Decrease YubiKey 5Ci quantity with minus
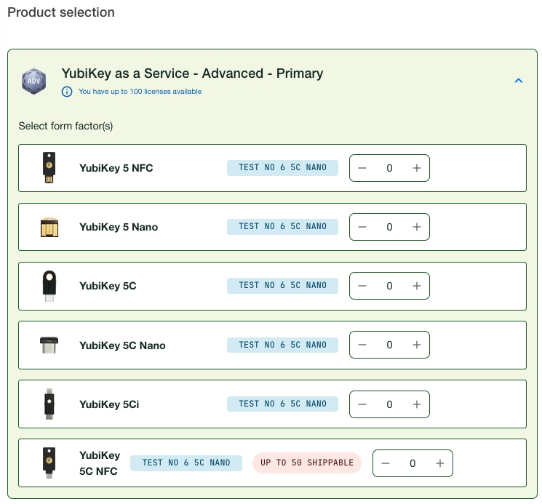542x504 pixels. coord(362,404)
